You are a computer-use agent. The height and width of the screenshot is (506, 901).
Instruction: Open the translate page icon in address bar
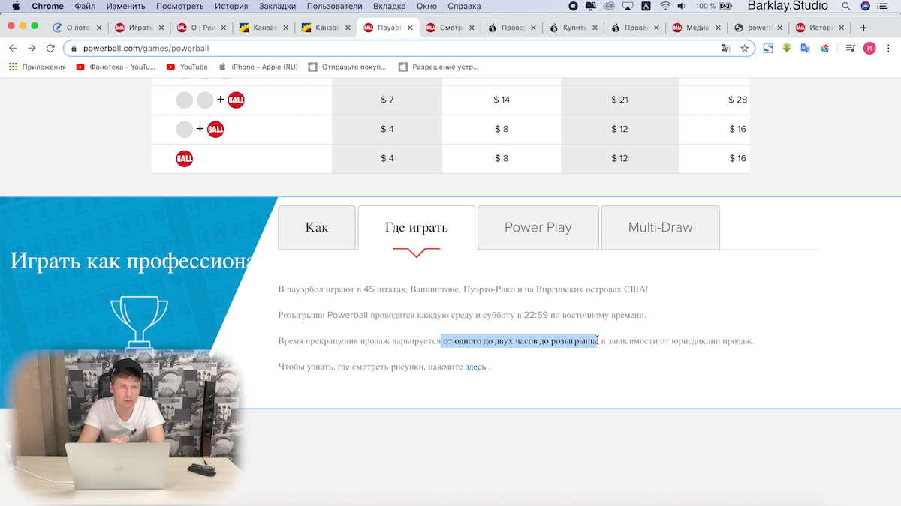point(725,48)
